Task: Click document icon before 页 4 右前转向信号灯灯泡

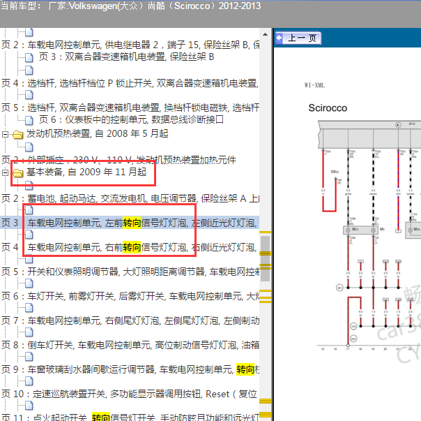Action: point(29,235)
